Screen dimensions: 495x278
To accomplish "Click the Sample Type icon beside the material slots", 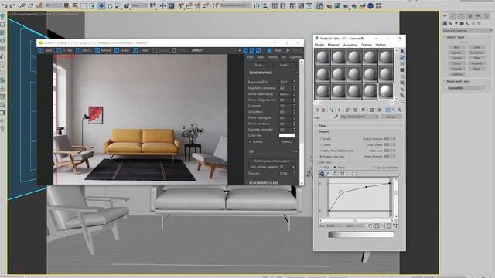I will [x=402, y=51].
